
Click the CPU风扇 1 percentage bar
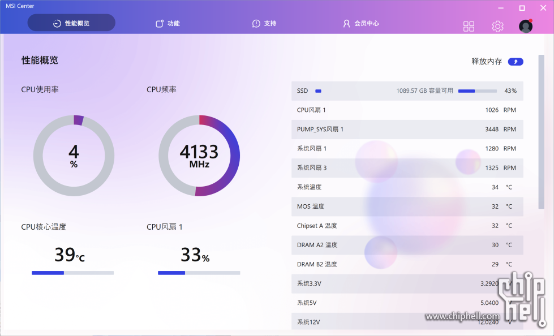pos(199,273)
